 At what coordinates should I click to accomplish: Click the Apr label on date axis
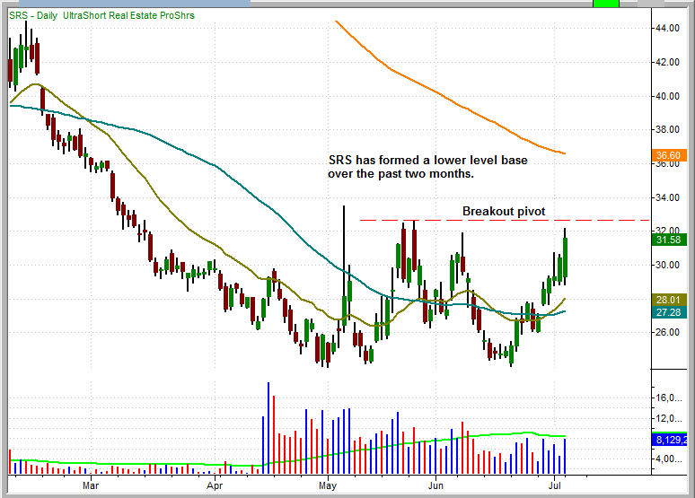[214, 486]
